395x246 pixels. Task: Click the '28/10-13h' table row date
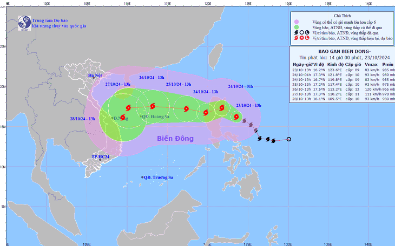[x=302, y=99]
